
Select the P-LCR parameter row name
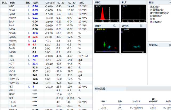pos(12,106)
